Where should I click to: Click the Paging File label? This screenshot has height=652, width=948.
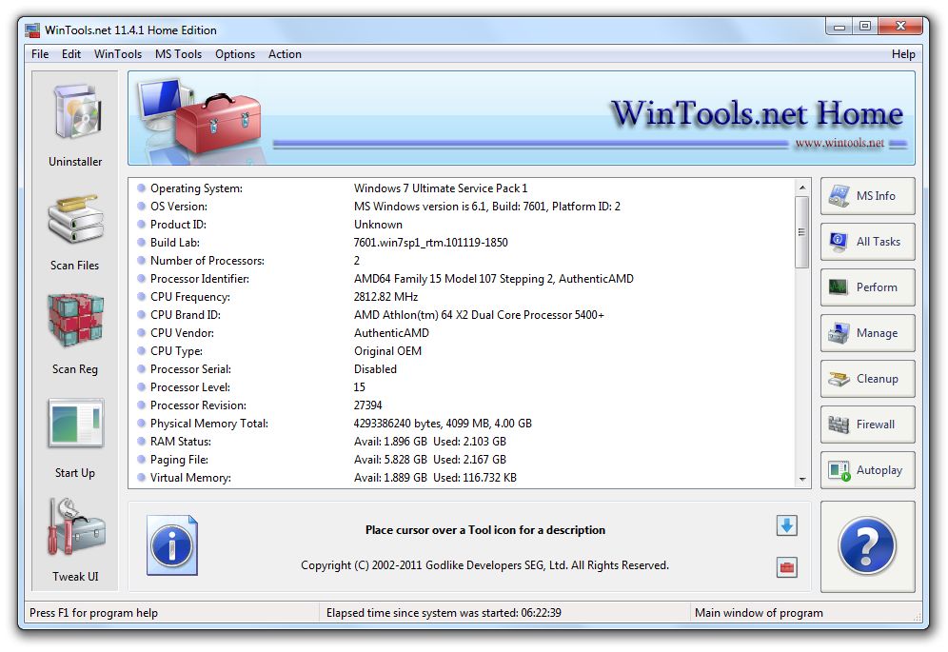(x=179, y=460)
